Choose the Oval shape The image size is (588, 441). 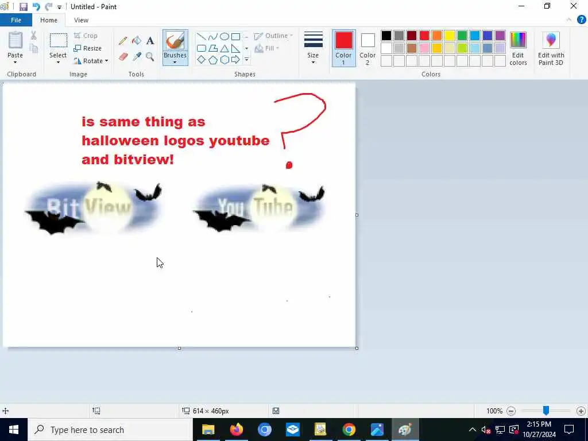pyautogui.click(x=225, y=36)
